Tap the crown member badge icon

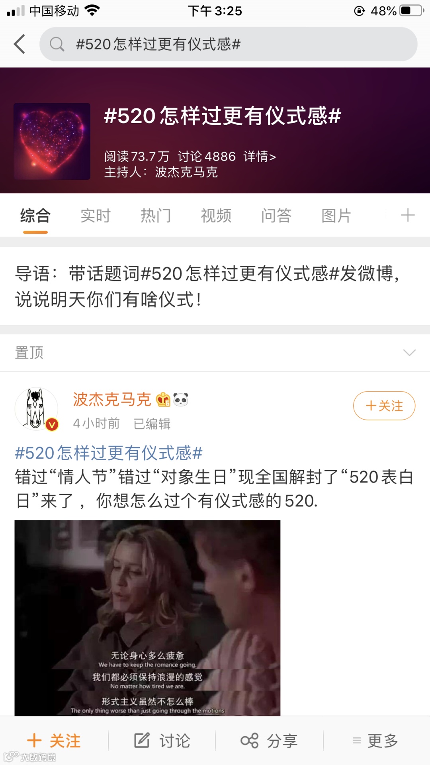coord(163,399)
